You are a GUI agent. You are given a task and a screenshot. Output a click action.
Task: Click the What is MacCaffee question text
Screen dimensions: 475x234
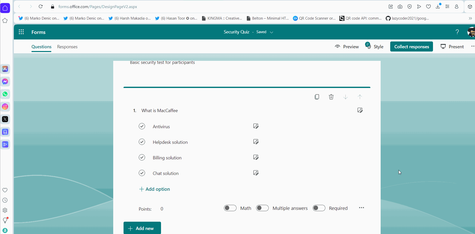(160, 111)
